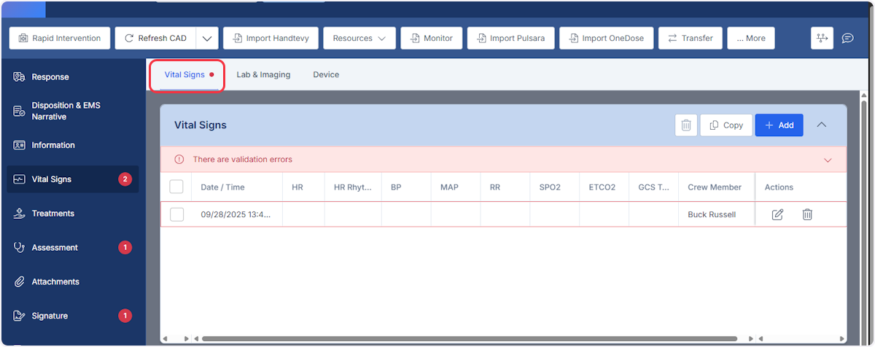Click the trash icon in panel header

[x=686, y=125]
